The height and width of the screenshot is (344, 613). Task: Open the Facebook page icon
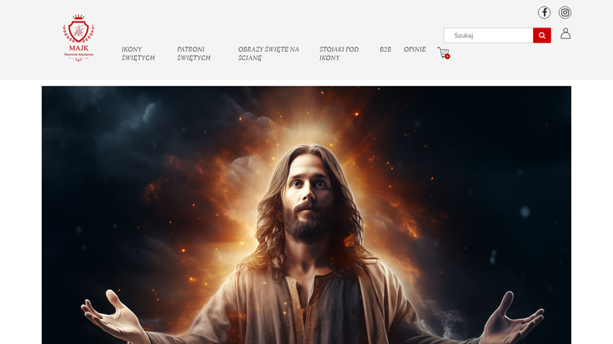coord(544,12)
